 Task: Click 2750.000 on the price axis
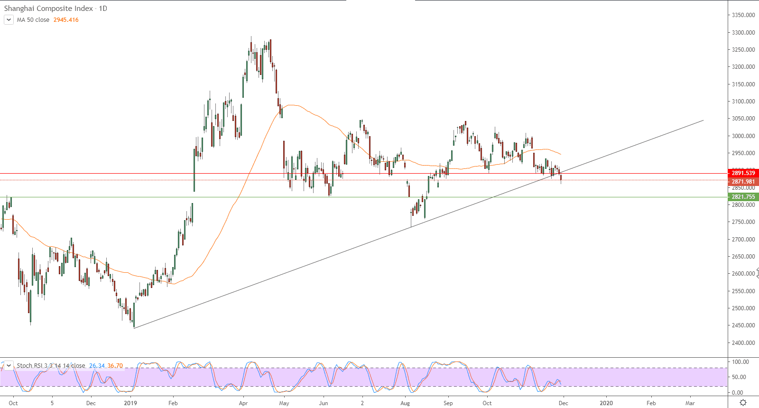coord(743,222)
